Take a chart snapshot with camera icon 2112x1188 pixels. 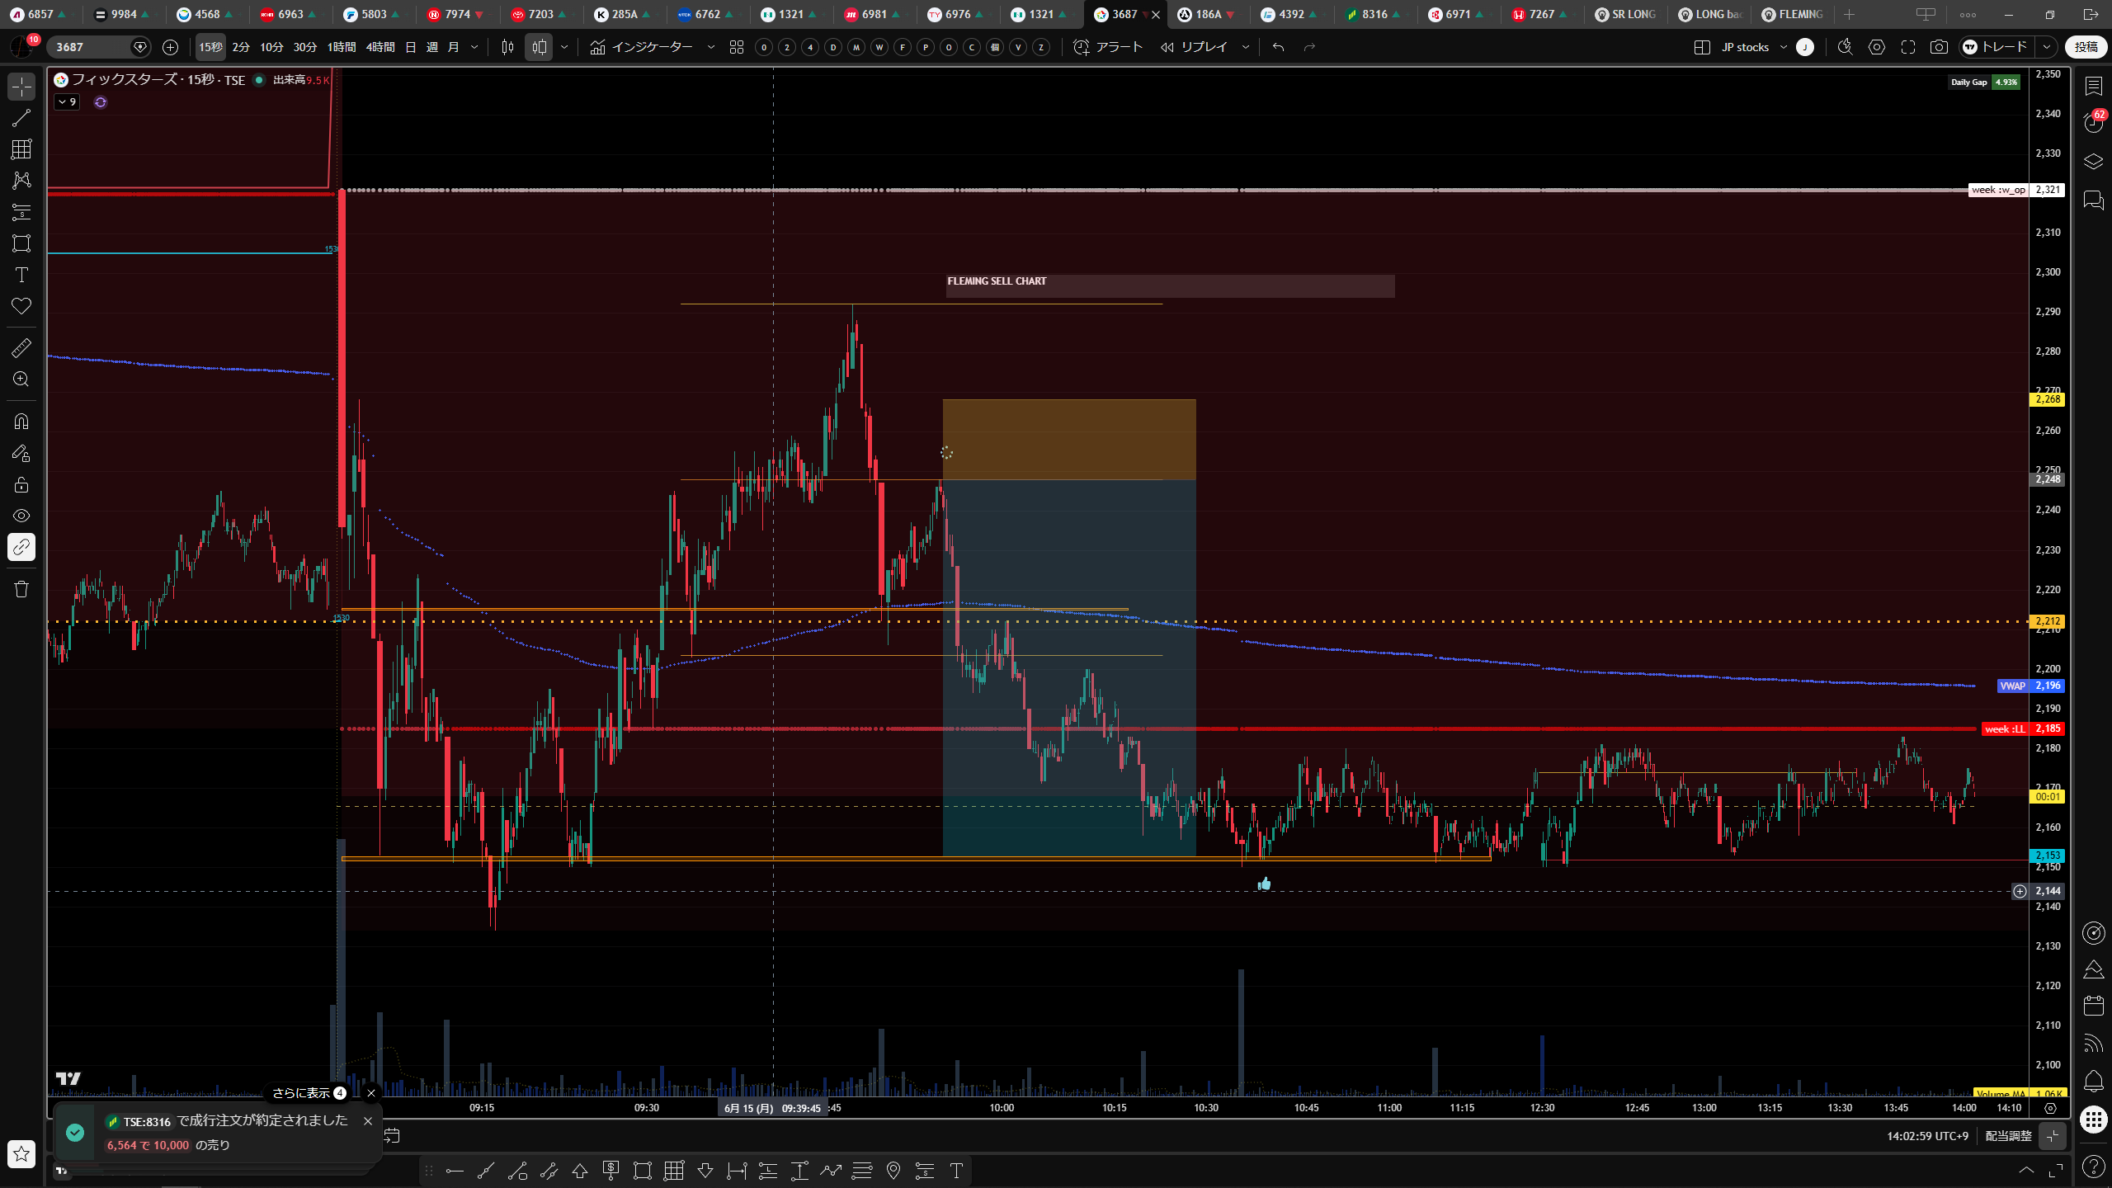[1939, 47]
